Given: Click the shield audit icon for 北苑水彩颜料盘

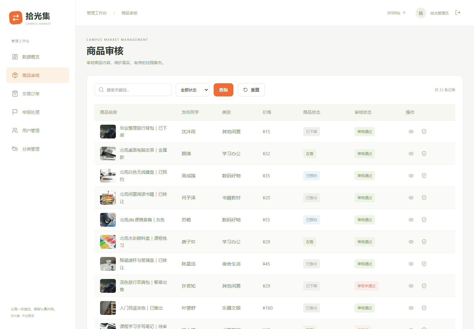Looking at the screenshot, I should click(x=424, y=242).
